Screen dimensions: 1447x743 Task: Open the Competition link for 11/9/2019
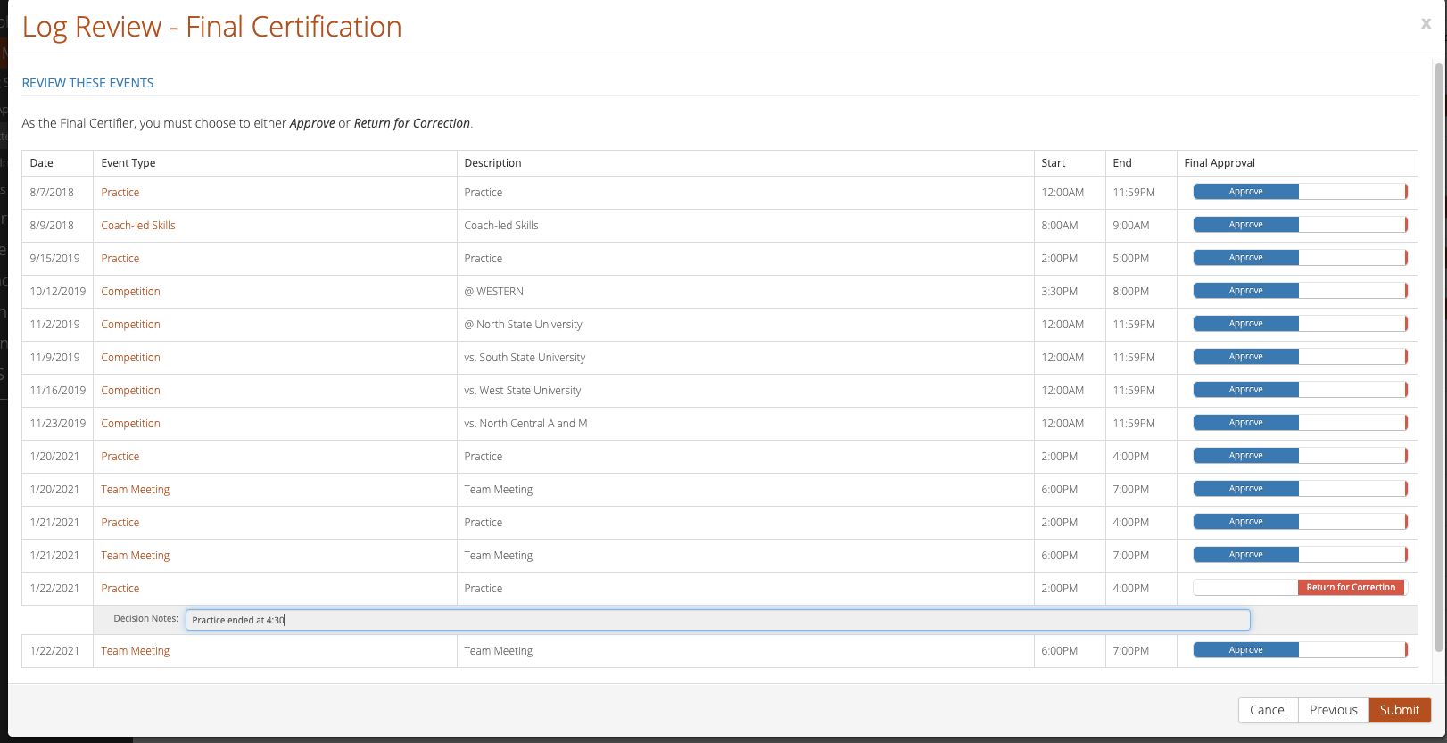coord(131,358)
